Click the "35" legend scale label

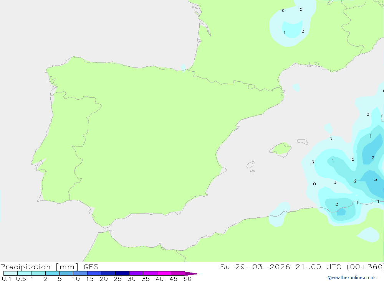[146, 279]
